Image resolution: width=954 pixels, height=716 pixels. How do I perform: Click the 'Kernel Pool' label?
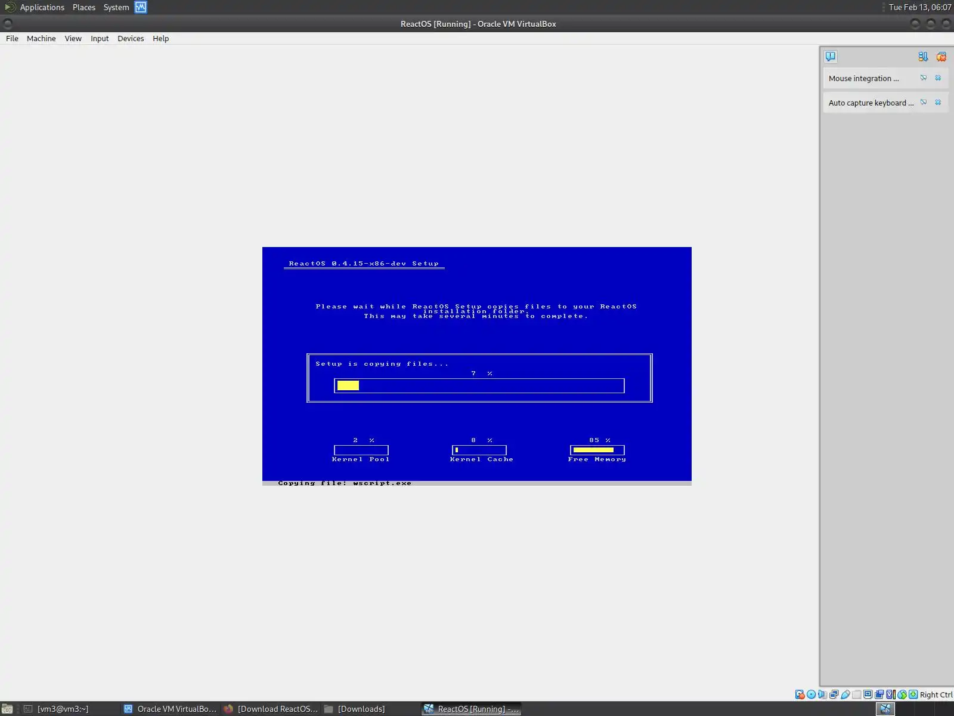tap(361, 459)
